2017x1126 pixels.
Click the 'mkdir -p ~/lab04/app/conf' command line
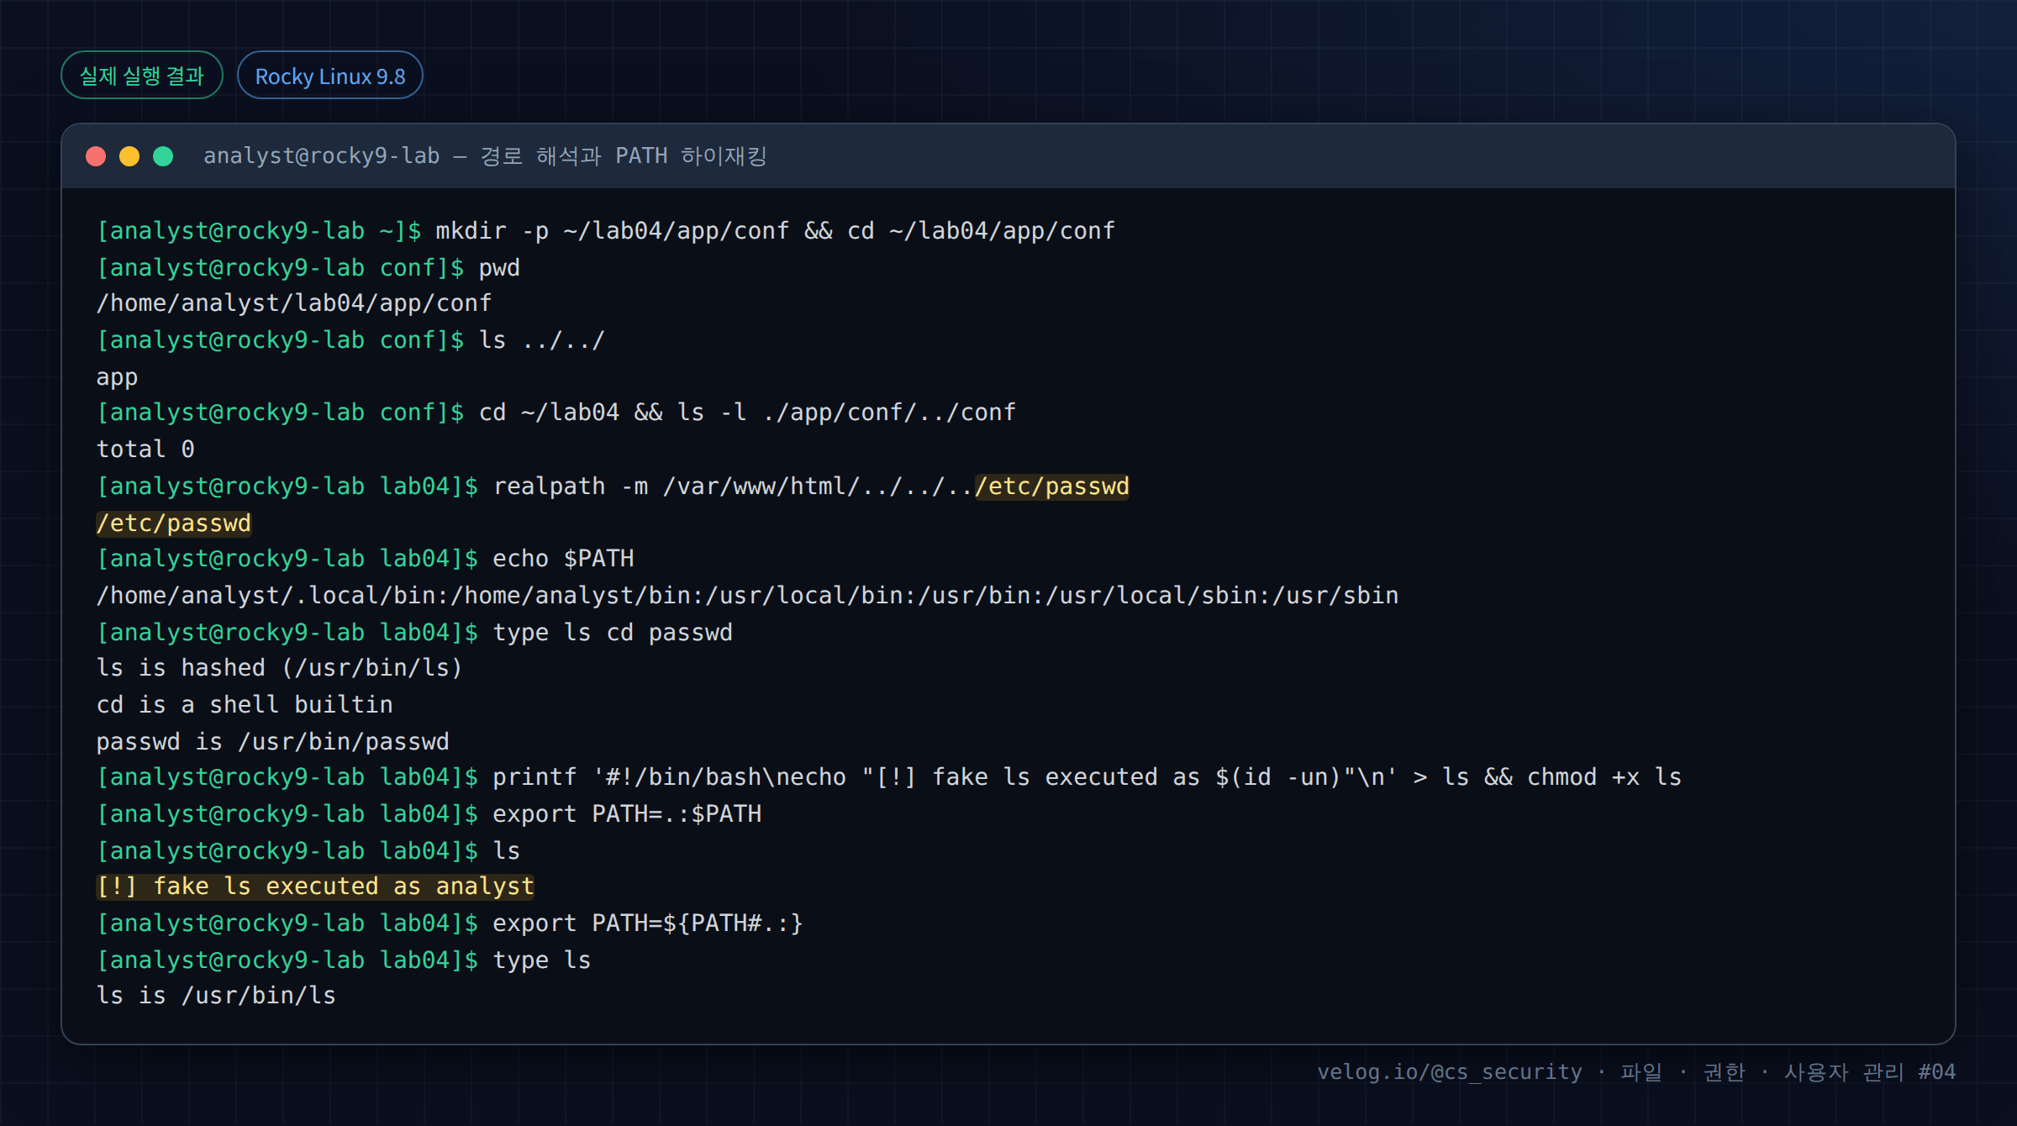(x=606, y=231)
